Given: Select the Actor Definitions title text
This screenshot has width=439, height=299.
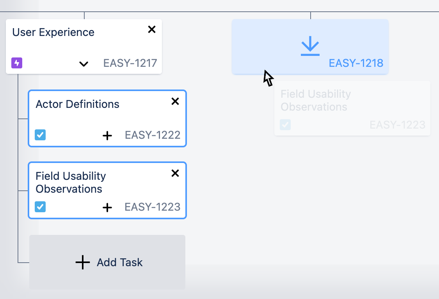Looking at the screenshot, I should (78, 104).
